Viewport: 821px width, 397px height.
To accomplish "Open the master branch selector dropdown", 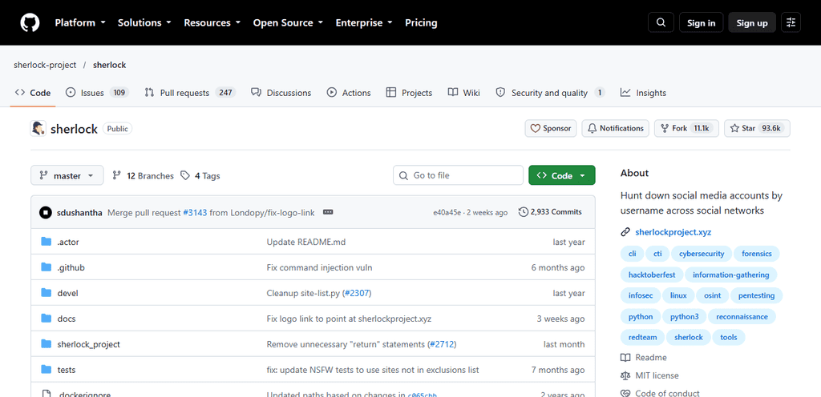I will [67, 175].
